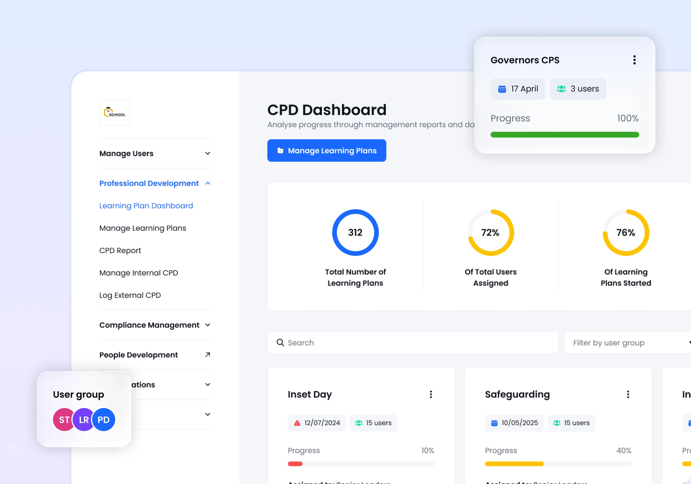The width and height of the screenshot is (691, 484).
Task: Click the calendar icon showing 17 April
Action: [502, 89]
